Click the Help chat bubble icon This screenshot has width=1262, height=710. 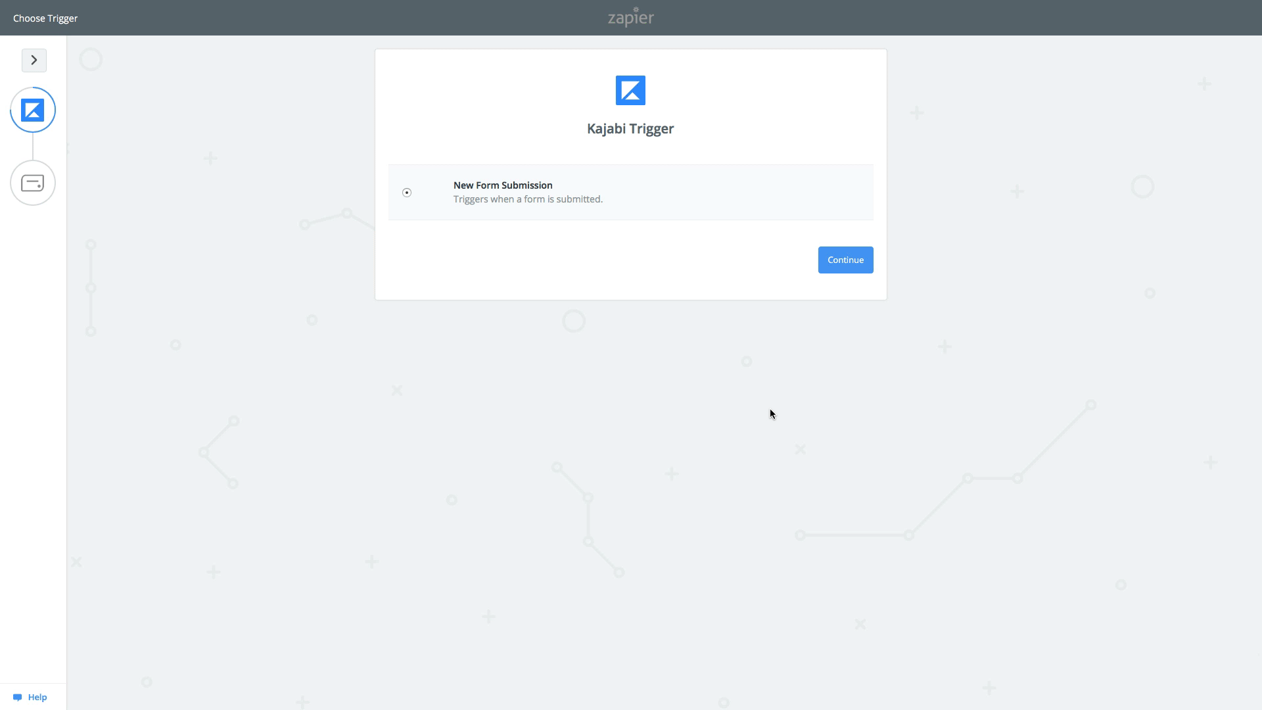coord(17,698)
